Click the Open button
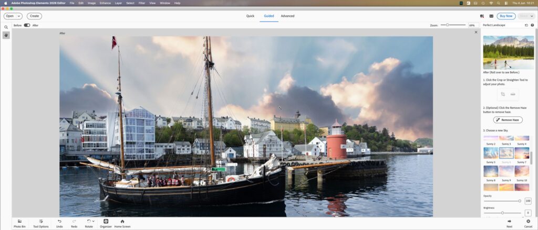 (10, 16)
